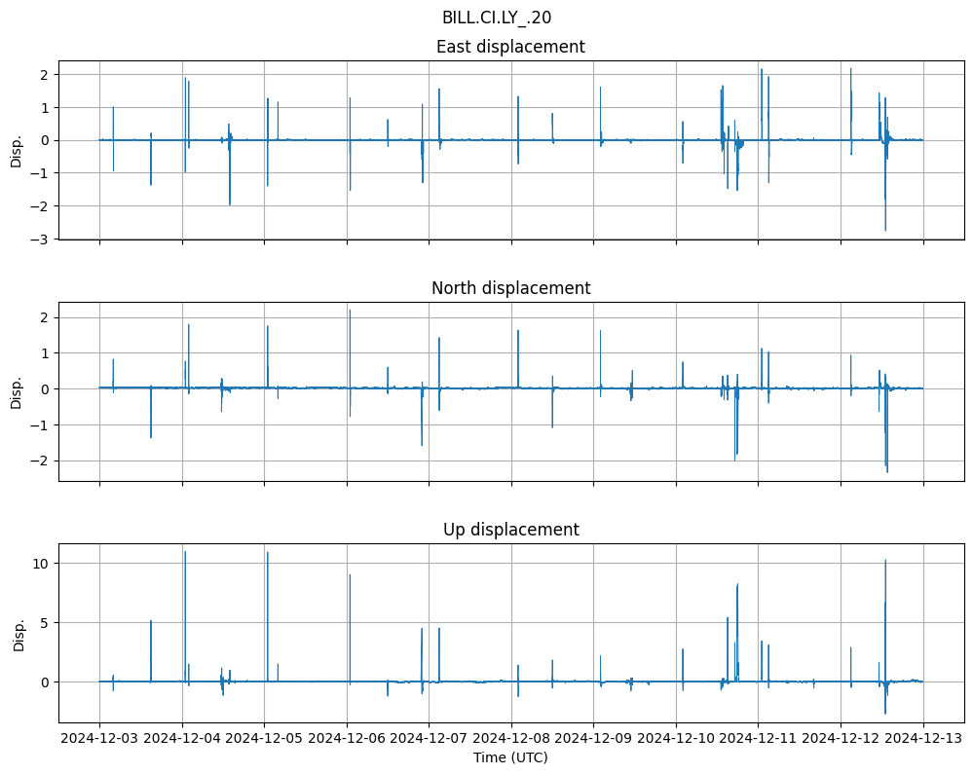Select the North displacement subplot title
This screenshot has height=774, width=973.
click(510, 288)
